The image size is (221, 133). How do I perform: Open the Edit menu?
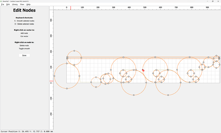pyautogui.click(x=8, y=4)
